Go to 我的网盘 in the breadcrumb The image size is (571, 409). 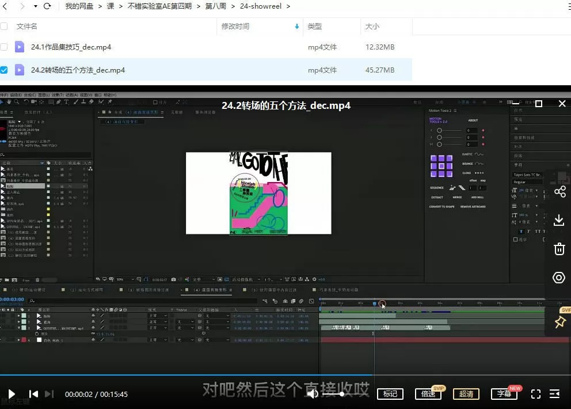(x=80, y=6)
